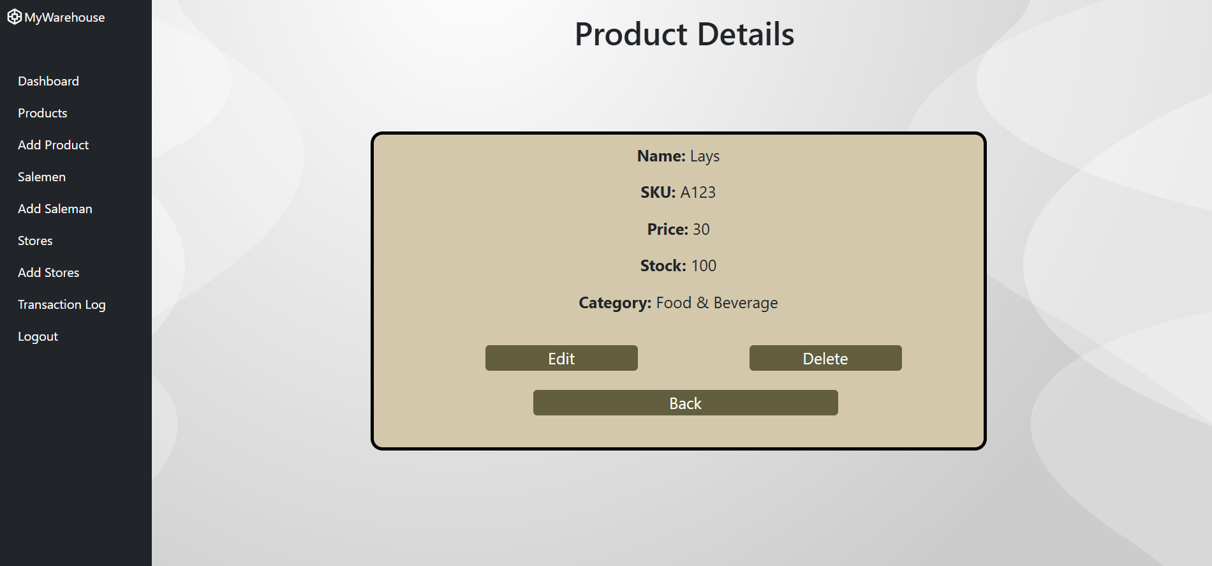Screen dimensions: 1212x566
Task: Go to Products in the sidebar
Action: click(43, 113)
